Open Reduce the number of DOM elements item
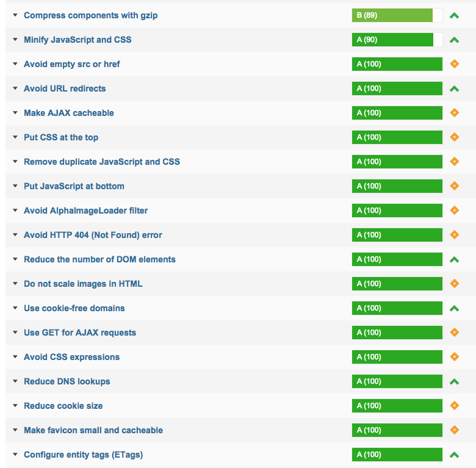 [x=99, y=259]
